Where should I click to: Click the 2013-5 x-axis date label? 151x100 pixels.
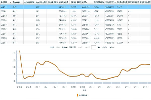100,87
